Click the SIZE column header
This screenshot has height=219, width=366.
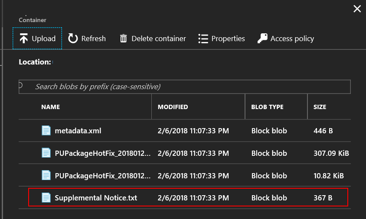pos(320,107)
